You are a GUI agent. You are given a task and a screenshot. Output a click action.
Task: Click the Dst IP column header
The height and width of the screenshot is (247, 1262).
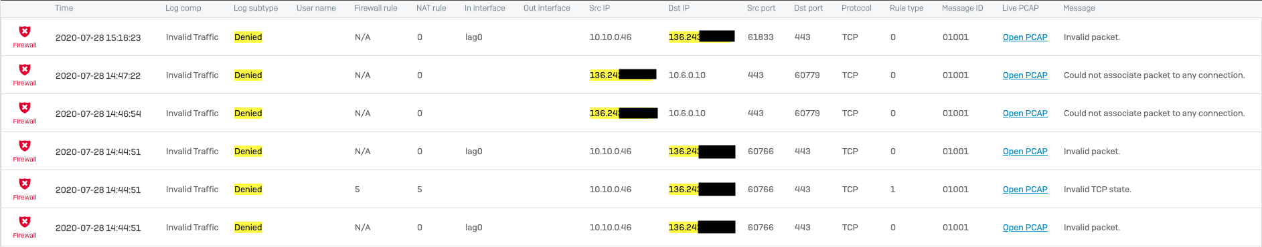[679, 8]
